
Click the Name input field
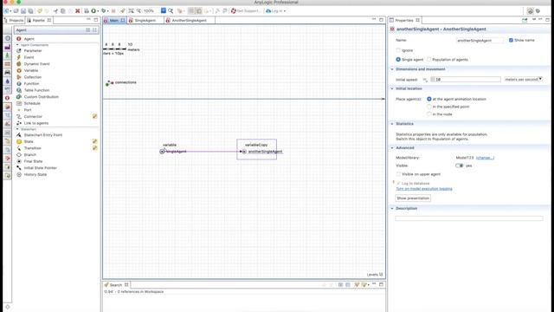[480, 41]
